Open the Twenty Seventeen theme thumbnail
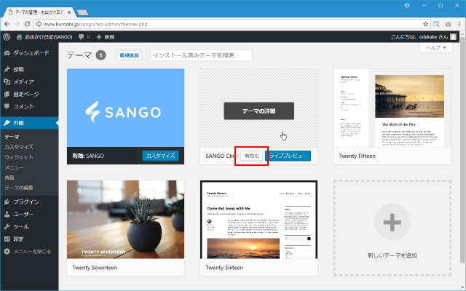Viewport: 466px width, 291px height. point(125,220)
